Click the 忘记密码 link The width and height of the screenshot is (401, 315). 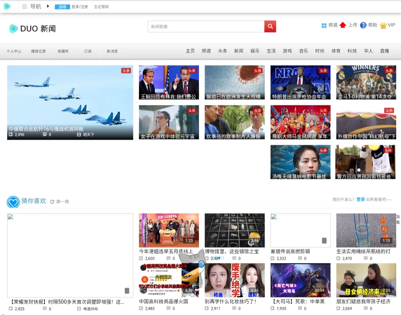101,7
